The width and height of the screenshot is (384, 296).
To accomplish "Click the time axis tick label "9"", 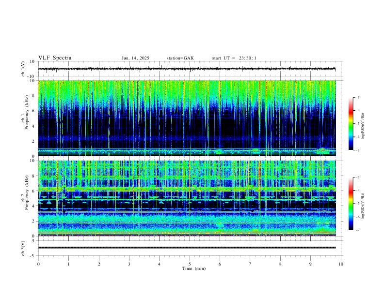I will (x=310, y=264).
